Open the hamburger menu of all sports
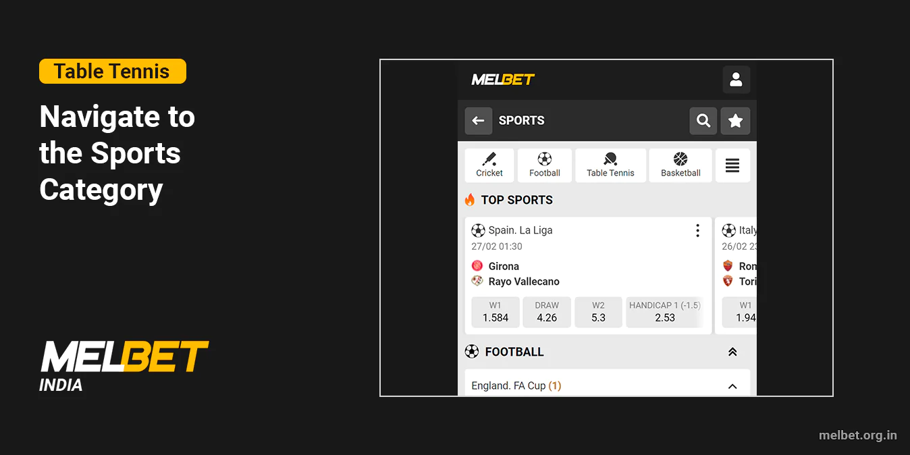This screenshot has height=455, width=910. click(732, 165)
